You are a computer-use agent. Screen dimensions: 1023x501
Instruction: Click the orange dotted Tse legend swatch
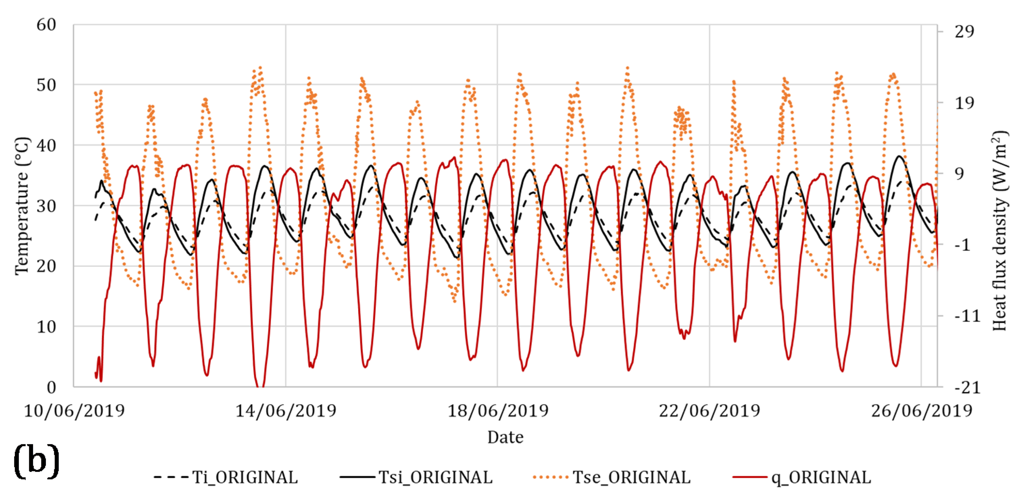(x=550, y=477)
